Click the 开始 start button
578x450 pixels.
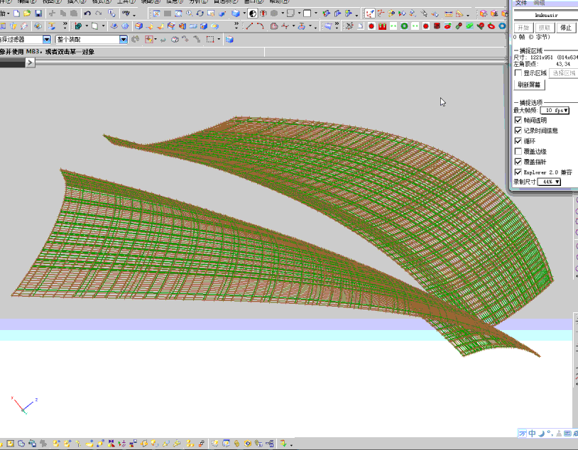pos(523,28)
